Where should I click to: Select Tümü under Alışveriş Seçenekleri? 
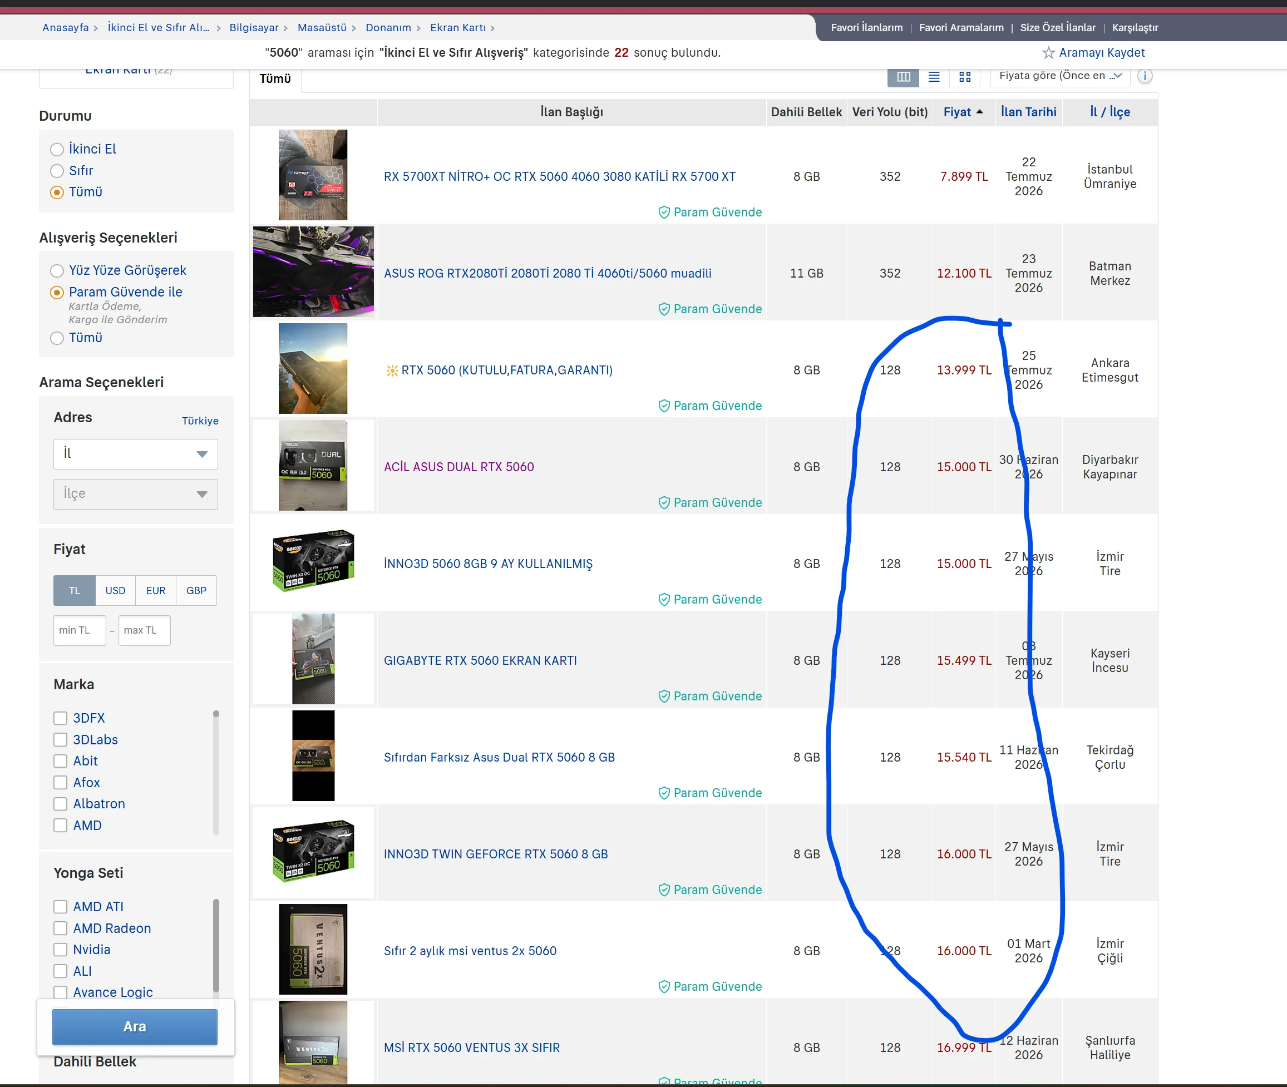[x=57, y=338]
